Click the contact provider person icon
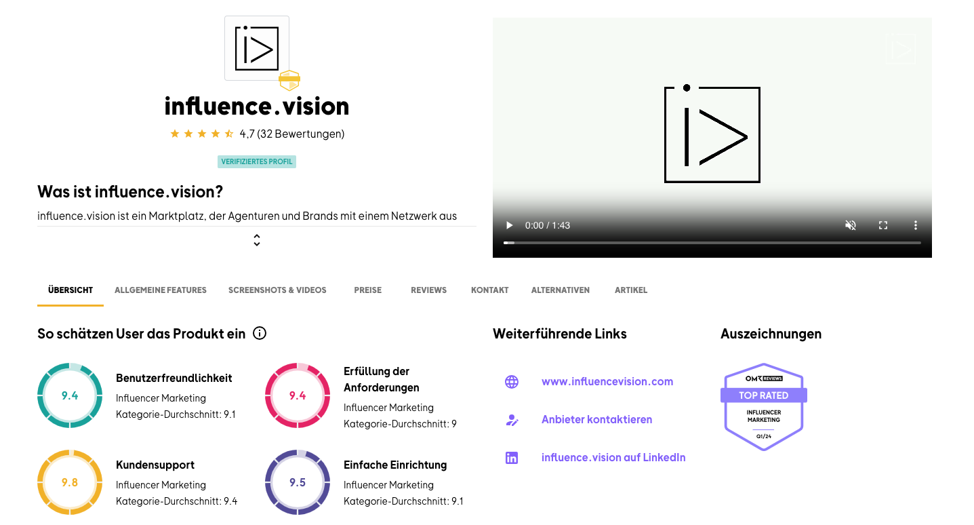 512,420
